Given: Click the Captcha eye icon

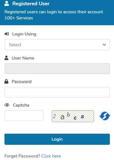Looking at the screenshot, I should coord(7,105).
